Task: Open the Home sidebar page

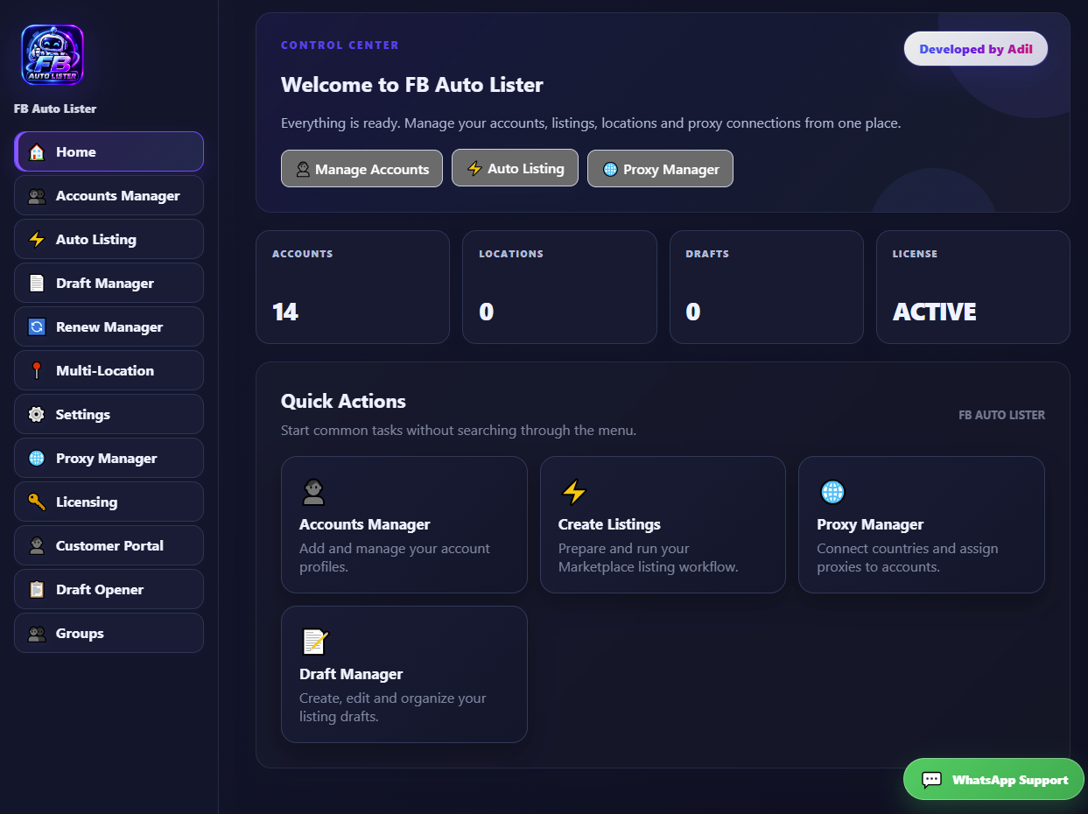Action: coord(109,151)
